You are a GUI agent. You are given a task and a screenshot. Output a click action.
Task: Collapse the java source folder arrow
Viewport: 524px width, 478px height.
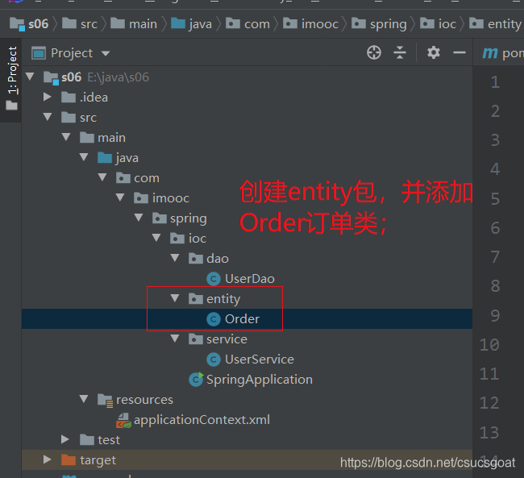(x=84, y=157)
